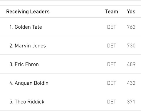Image resolution: width=141 pixels, height=111 pixels.
Task: Click DET team for Eric Ebron
Action: [x=112, y=64]
